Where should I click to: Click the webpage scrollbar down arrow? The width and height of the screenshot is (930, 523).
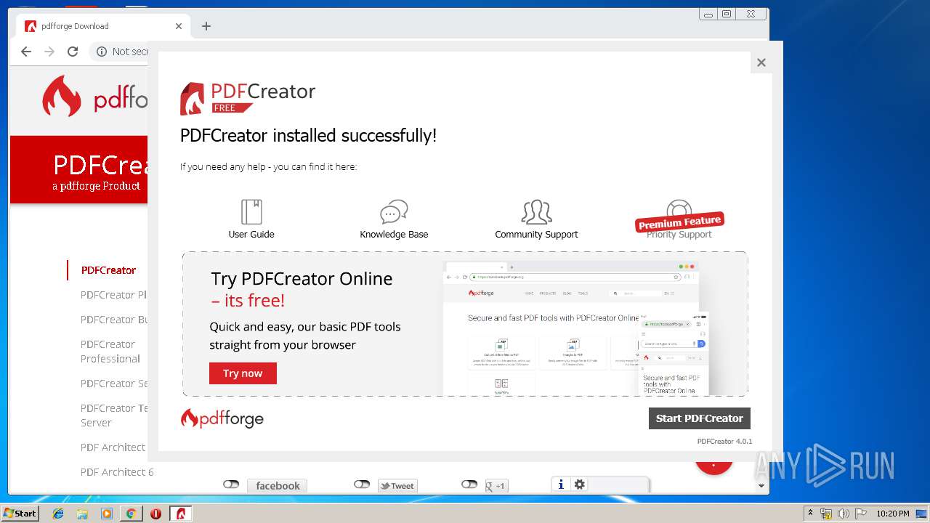coord(761,486)
